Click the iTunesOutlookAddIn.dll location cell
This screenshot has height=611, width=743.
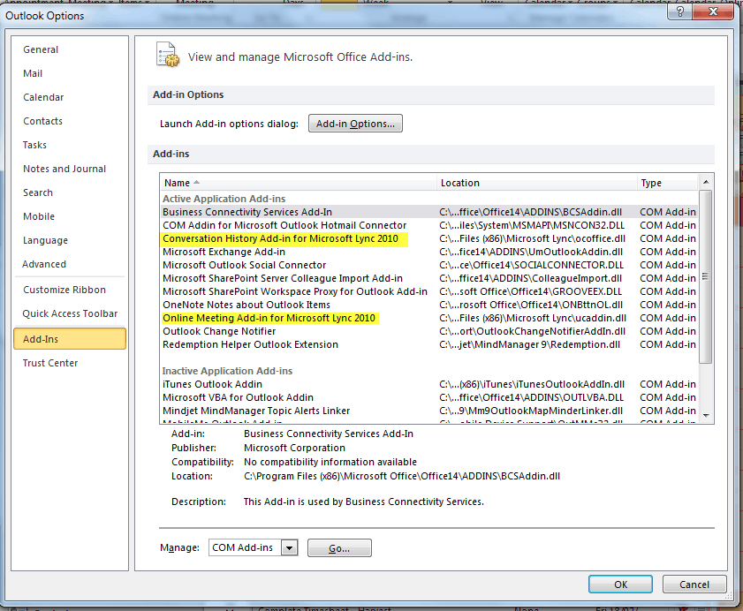pyautogui.click(x=532, y=385)
